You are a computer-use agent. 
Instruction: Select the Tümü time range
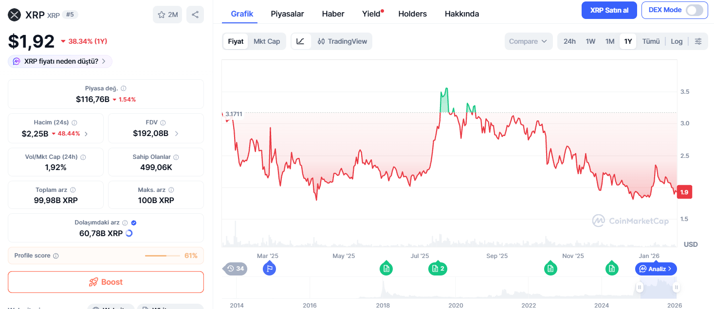(x=651, y=41)
